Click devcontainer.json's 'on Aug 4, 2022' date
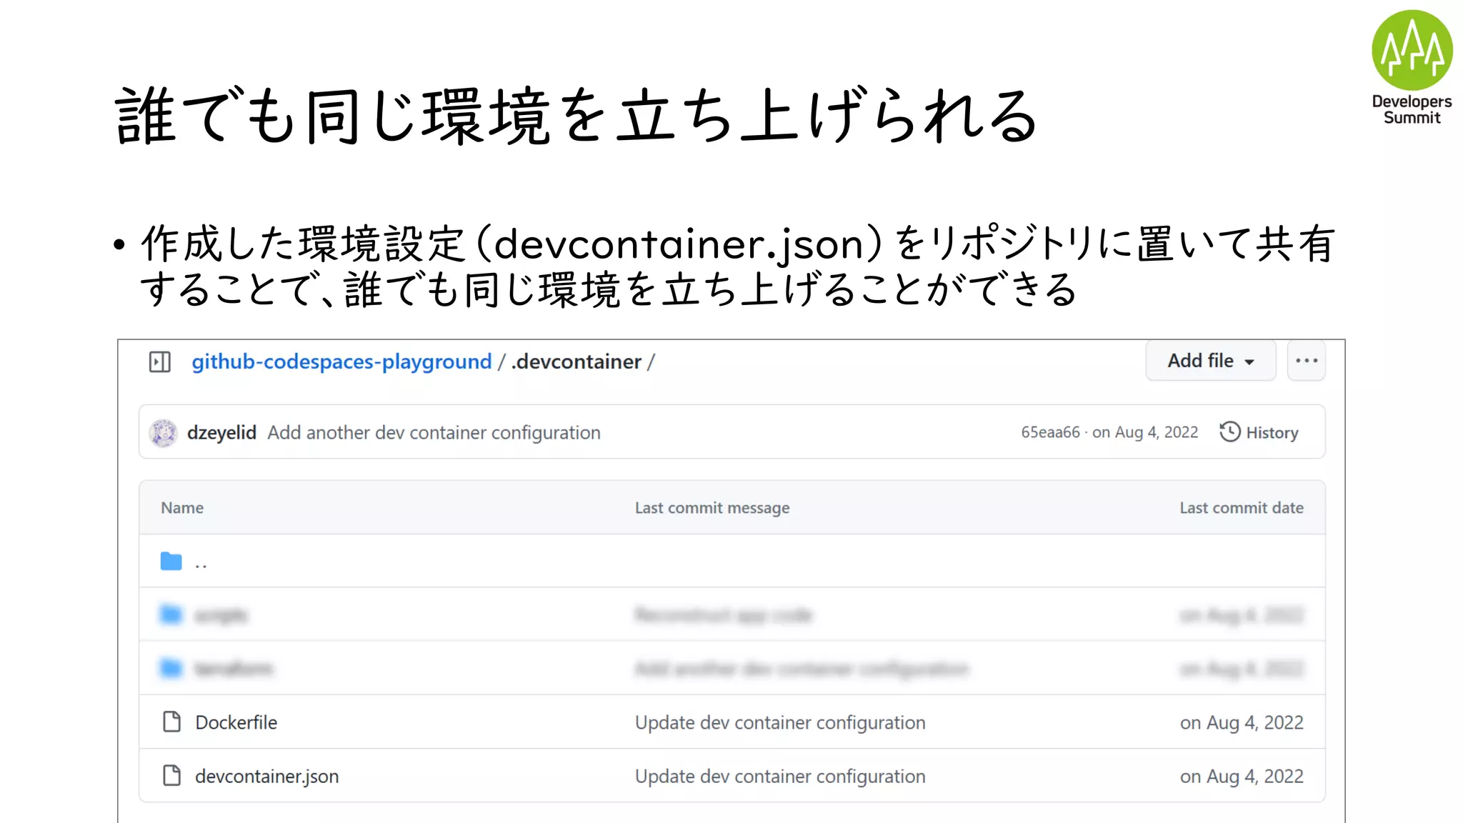 [1242, 777]
